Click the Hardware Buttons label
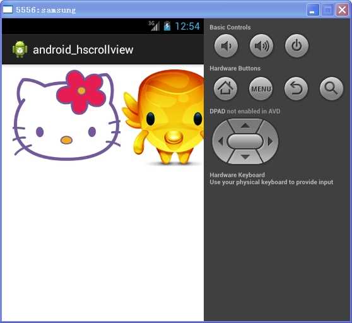Viewport: 352px width, 323px height. 235,69
